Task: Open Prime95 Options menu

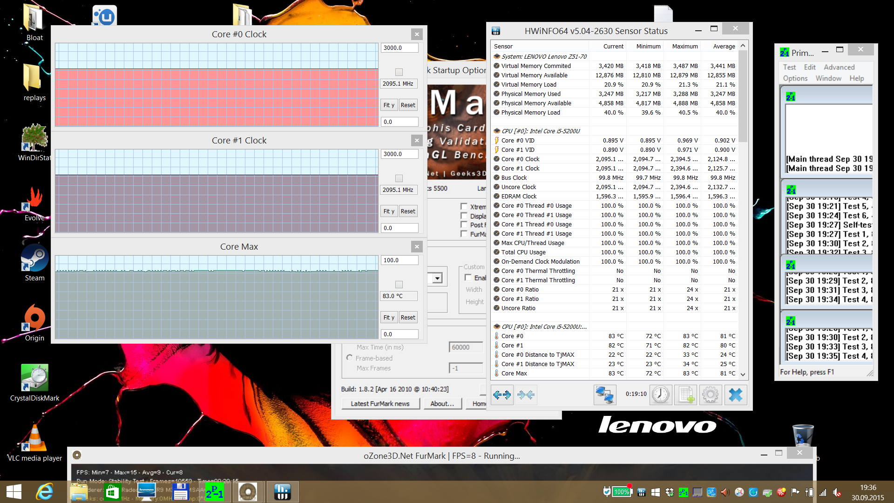Action: pyautogui.click(x=795, y=78)
